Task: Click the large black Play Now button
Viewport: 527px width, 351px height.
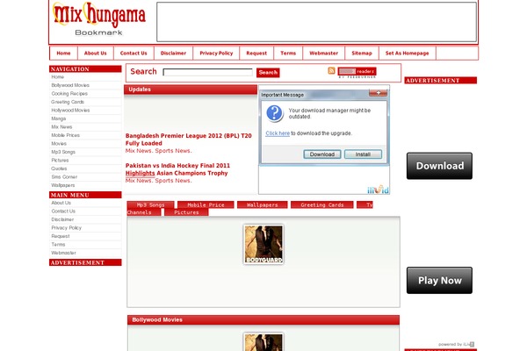Action: tap(439, 281)
